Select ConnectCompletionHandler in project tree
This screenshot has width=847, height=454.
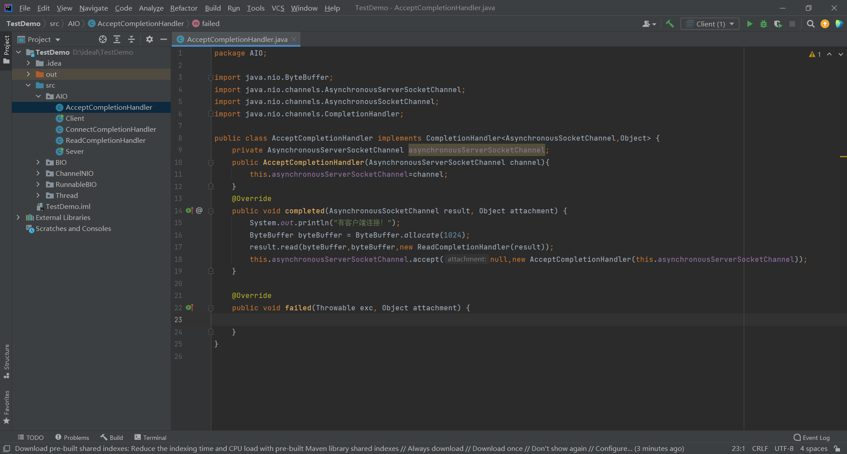(106, 129)
